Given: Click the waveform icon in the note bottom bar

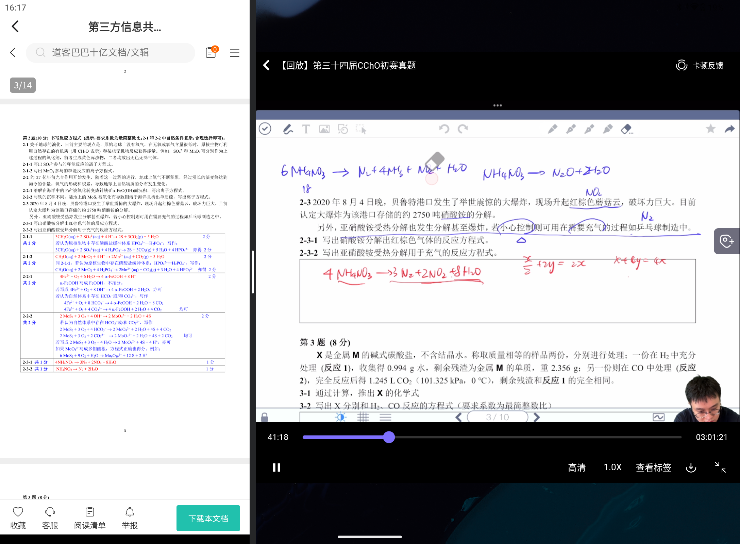Looking at the screenshot, I should 659,417.
